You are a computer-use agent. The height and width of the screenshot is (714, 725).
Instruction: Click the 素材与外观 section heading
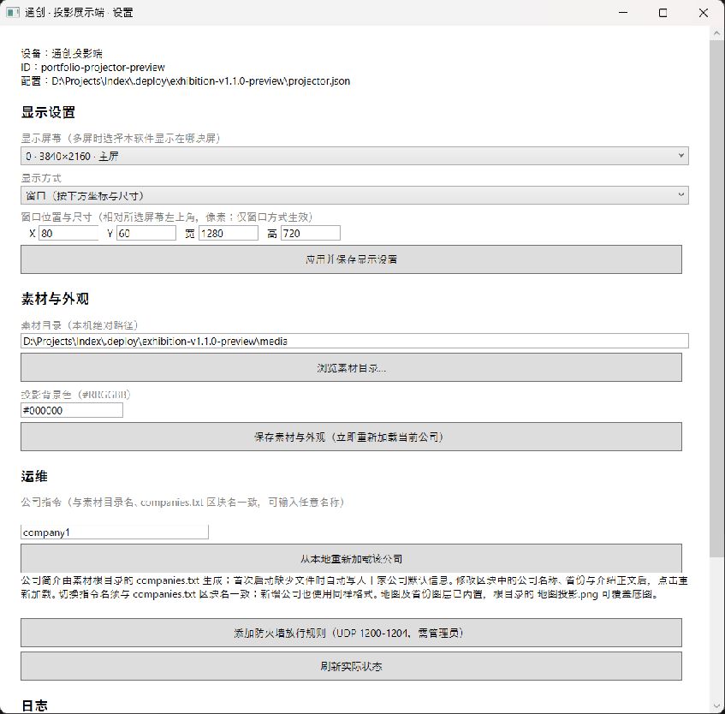(x=55, y=298)
